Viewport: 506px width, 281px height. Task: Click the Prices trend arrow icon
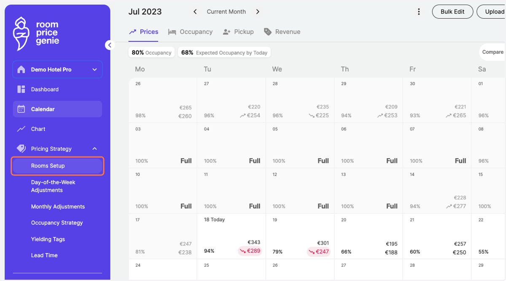point(133,32)
